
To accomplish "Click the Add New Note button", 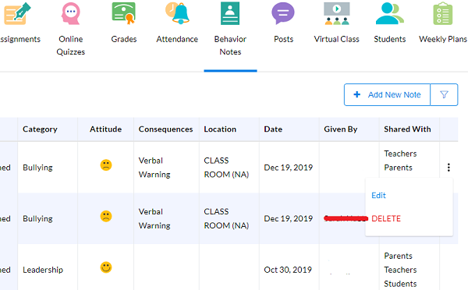I will 387,94.
